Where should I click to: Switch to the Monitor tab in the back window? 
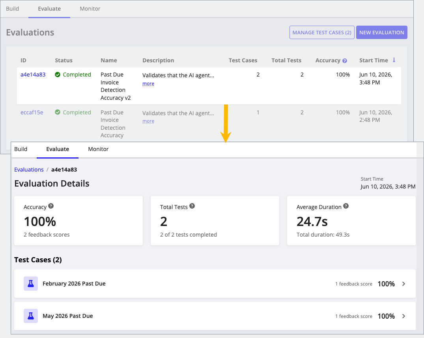coord(90,9)
